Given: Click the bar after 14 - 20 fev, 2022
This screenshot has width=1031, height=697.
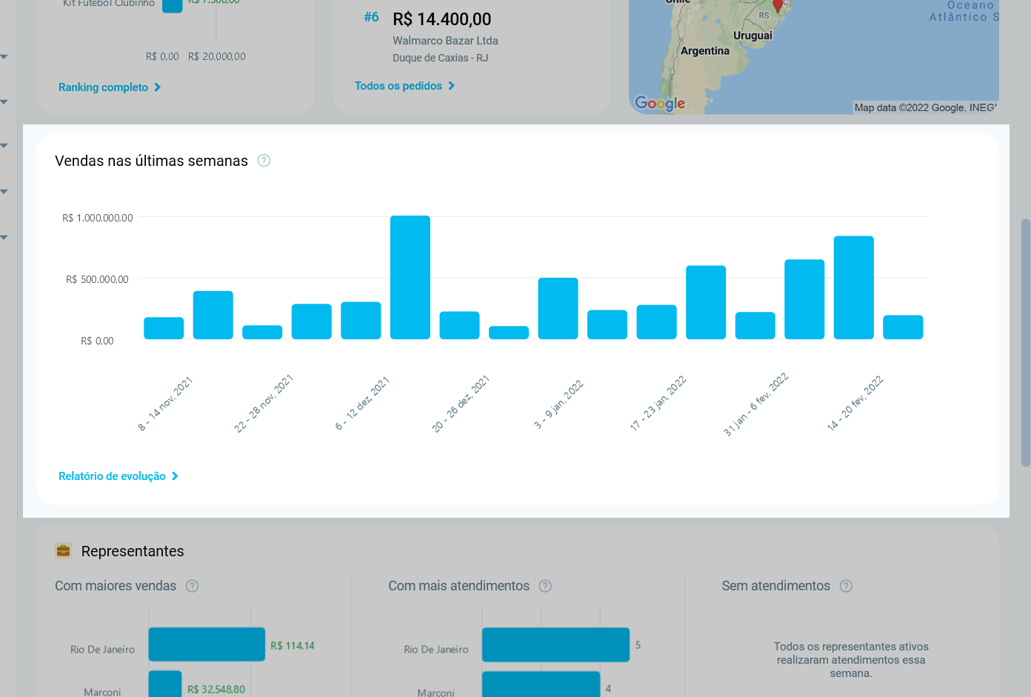Looking at the screenshot, I should click(903, 327).
